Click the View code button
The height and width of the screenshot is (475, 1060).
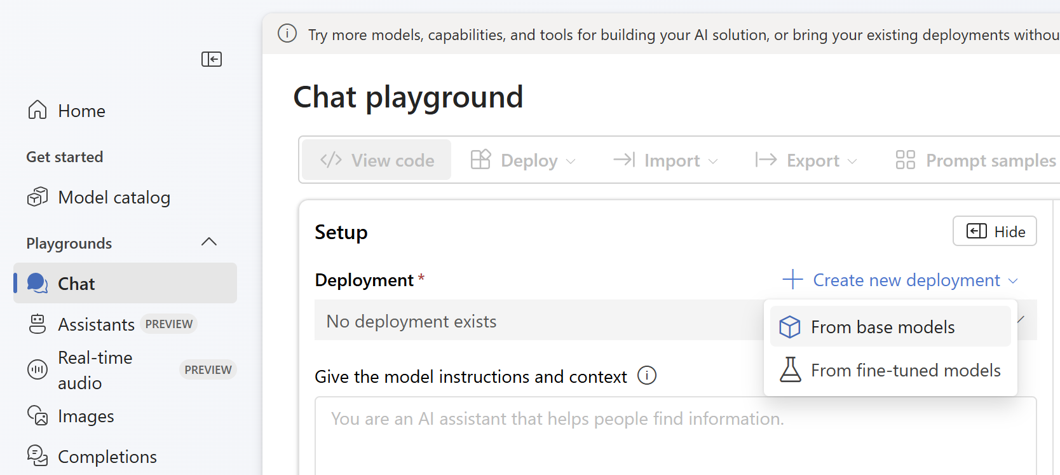coord(377,160)
